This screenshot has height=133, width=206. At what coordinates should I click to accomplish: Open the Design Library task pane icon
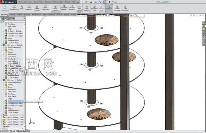click(x=204, y=26)
